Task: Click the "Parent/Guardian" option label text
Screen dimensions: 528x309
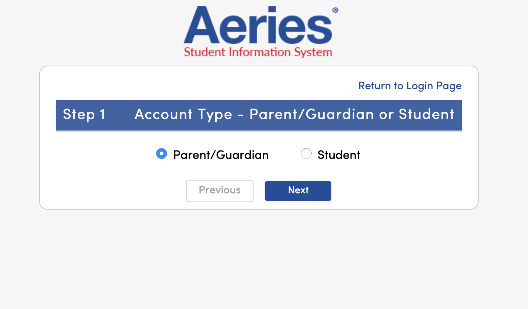Action: 221,155
